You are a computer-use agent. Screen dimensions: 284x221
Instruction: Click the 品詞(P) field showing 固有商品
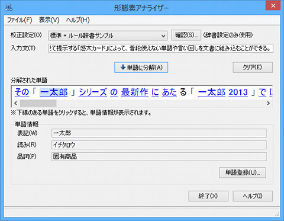pyautogui.click(x=159, y=156)
